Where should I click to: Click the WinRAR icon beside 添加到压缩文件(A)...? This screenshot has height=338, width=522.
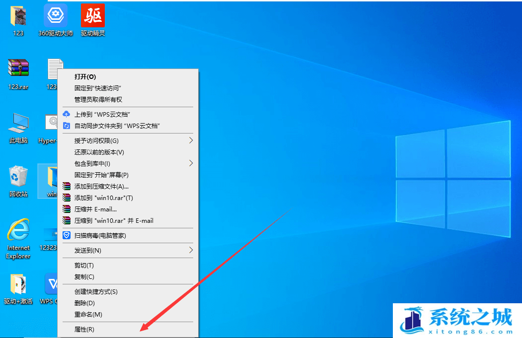pyautogui.click(x=67, y=186)
